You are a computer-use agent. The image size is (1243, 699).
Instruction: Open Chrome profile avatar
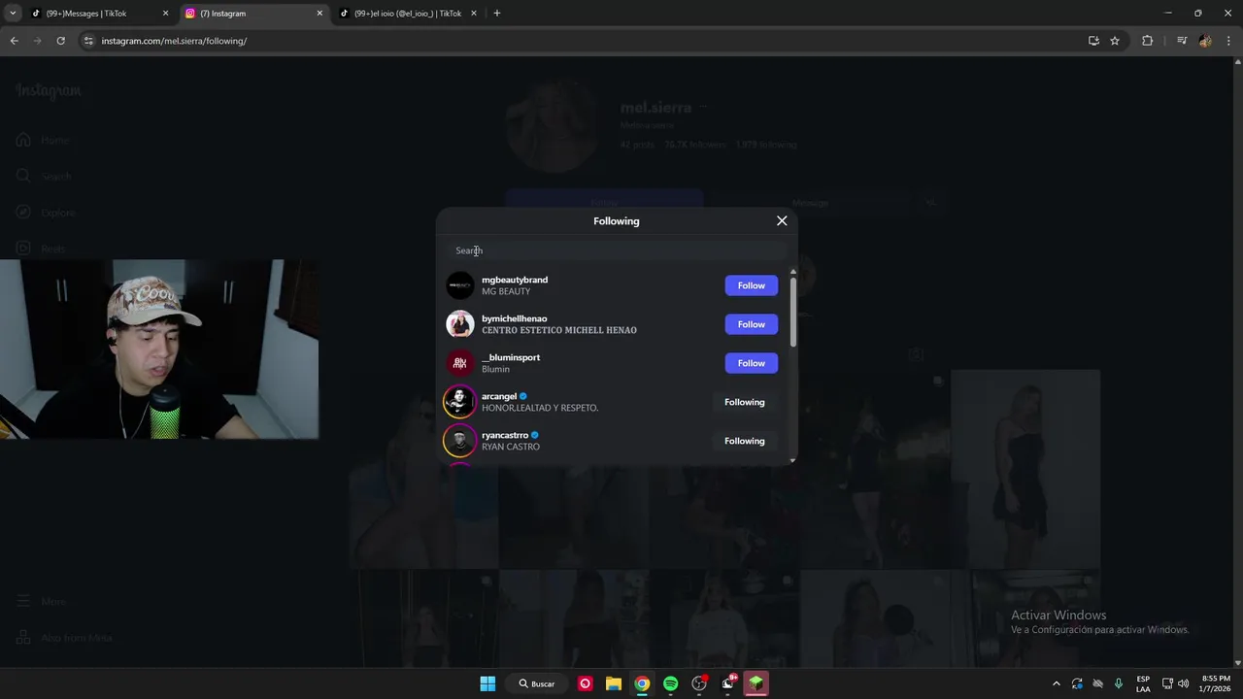click(x=1205, y=41)
